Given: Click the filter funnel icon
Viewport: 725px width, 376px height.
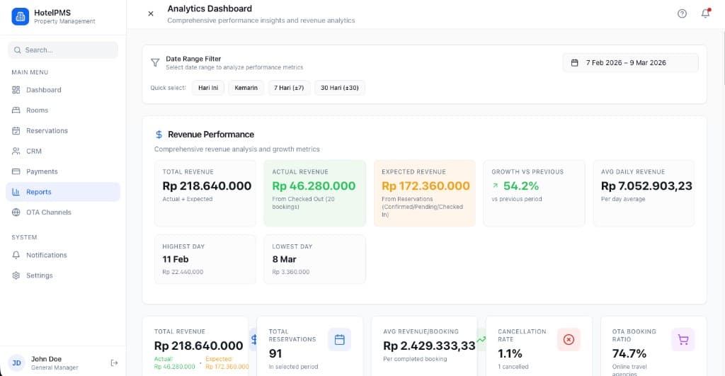Looking at the screenshot, I should pyautogui.click(x=155, y=63).
